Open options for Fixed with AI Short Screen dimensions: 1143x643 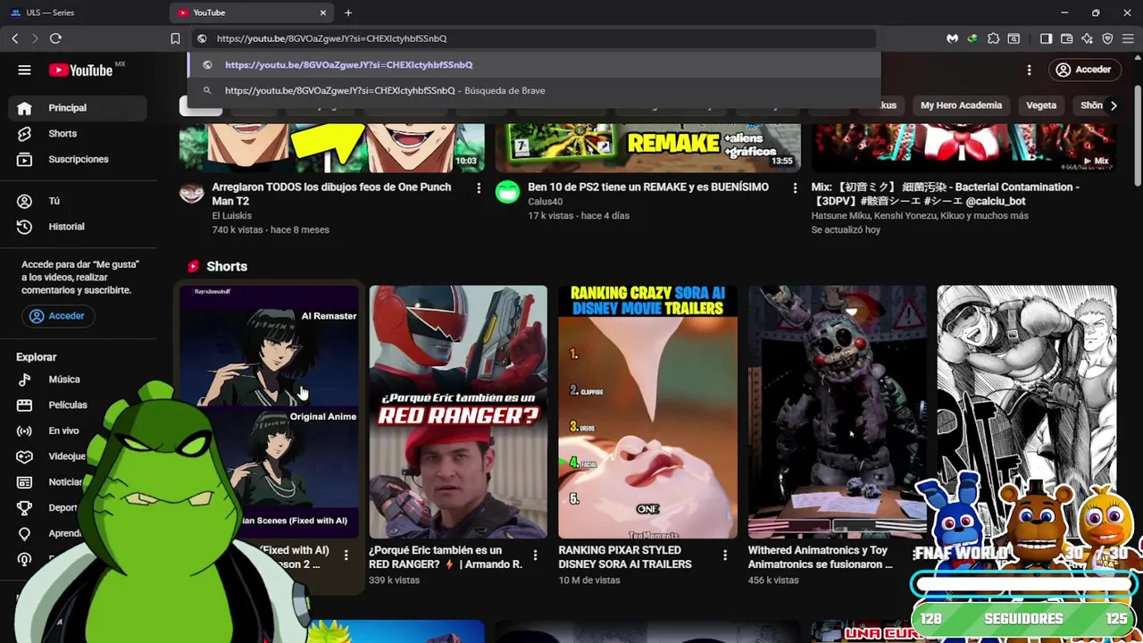[346, 555]
